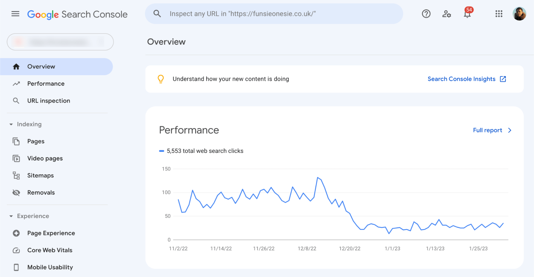Viewport: 534px width, 277px height.
Task: Collapse the Experience section
Action: click(x=11, y=216)
